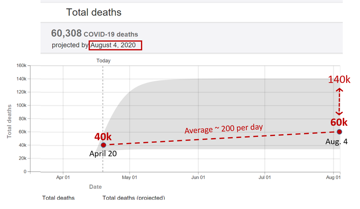This screenshot has width=360, height=209.
Task: Click the red marker dot at Aug. 4
Action: 339,132
